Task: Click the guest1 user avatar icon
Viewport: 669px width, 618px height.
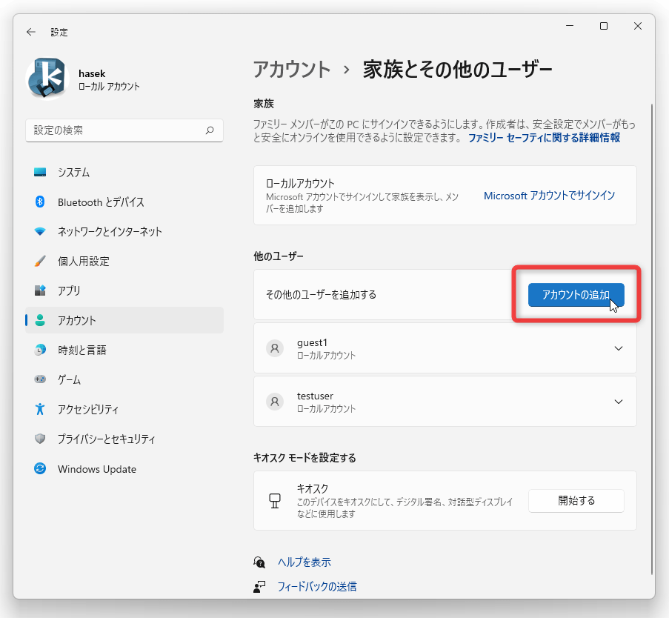Action: 275,348
